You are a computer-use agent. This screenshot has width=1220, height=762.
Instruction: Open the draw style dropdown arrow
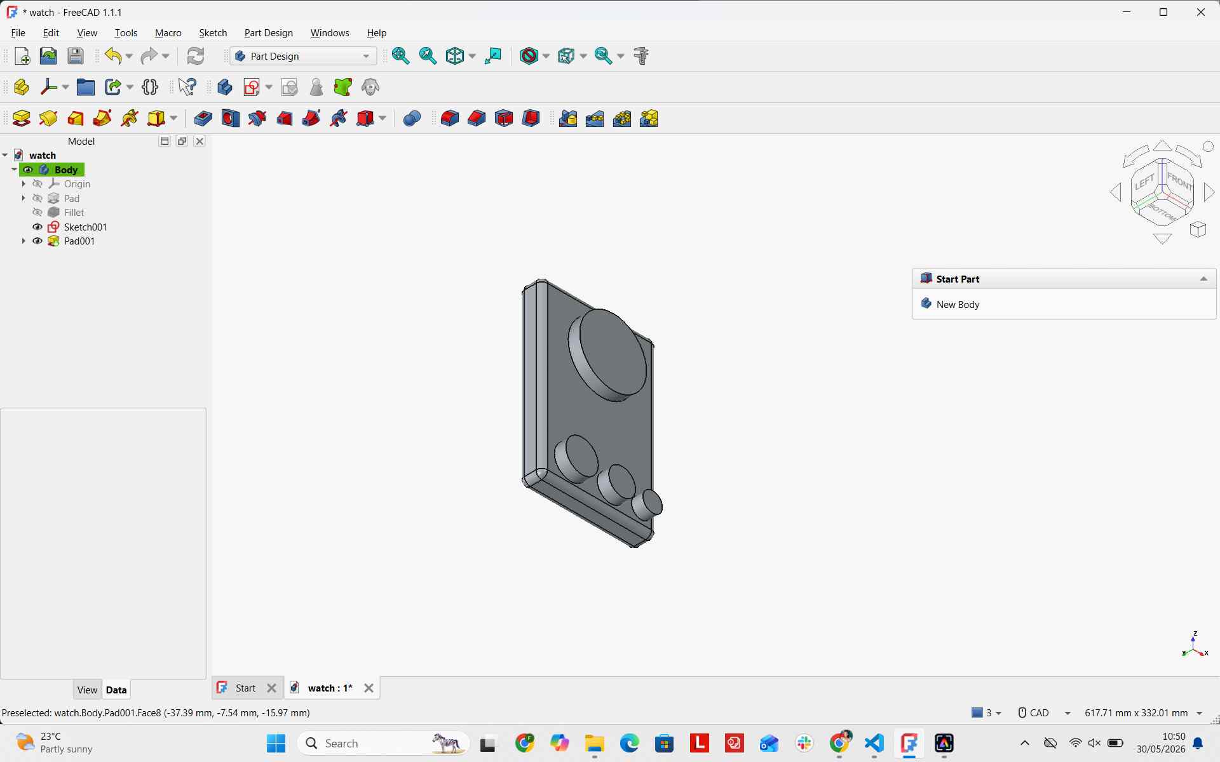point(546,56)
